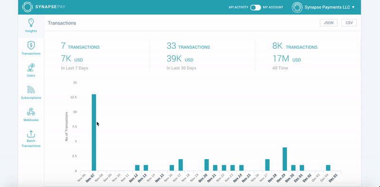This screenshot has height=187, width=380.
Task: Open the Transactions shield icon in sidebar
Action: pos(31,45)
